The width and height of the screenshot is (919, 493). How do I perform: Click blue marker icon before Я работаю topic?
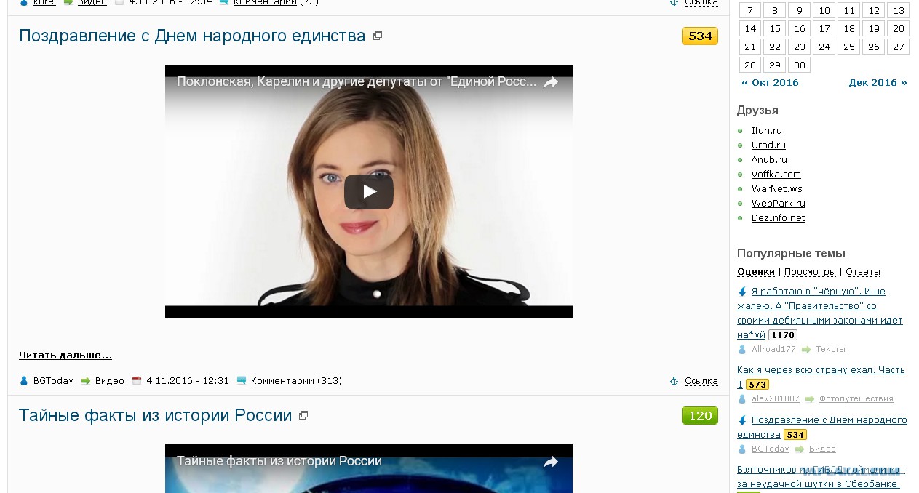tap(742, 292)
